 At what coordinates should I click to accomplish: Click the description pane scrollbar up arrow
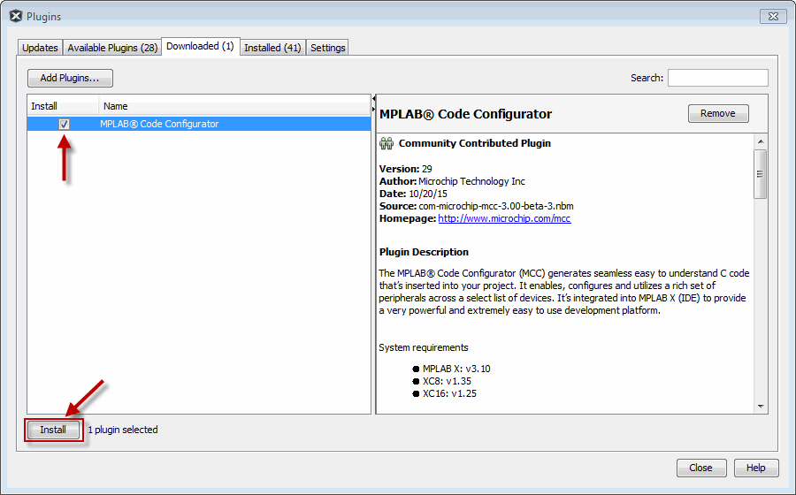click(x=760, y=141)
